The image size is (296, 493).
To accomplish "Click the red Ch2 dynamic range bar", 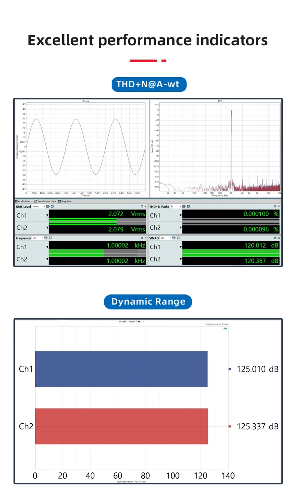I will (121, 426).
